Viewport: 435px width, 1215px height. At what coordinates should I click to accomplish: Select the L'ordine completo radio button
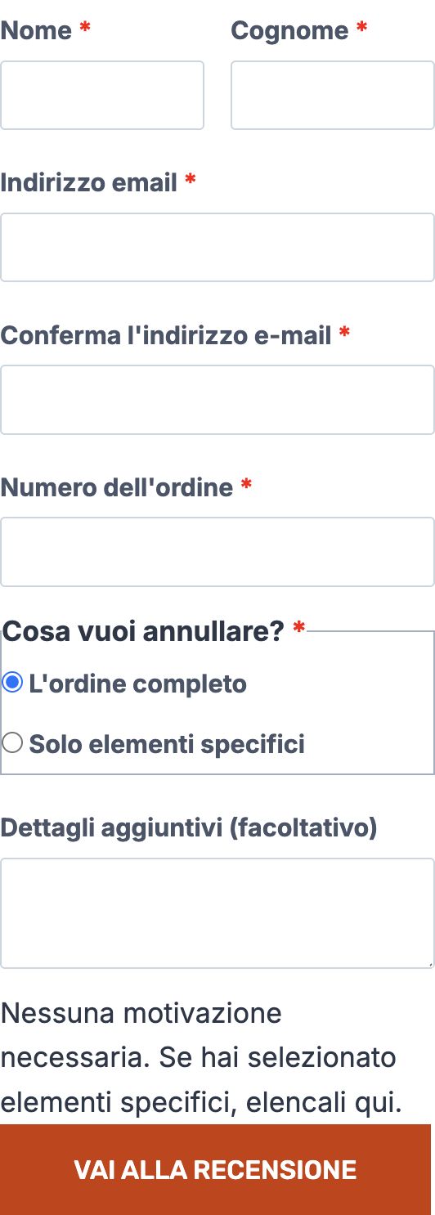pyautogui.click(x=12, y=683)
